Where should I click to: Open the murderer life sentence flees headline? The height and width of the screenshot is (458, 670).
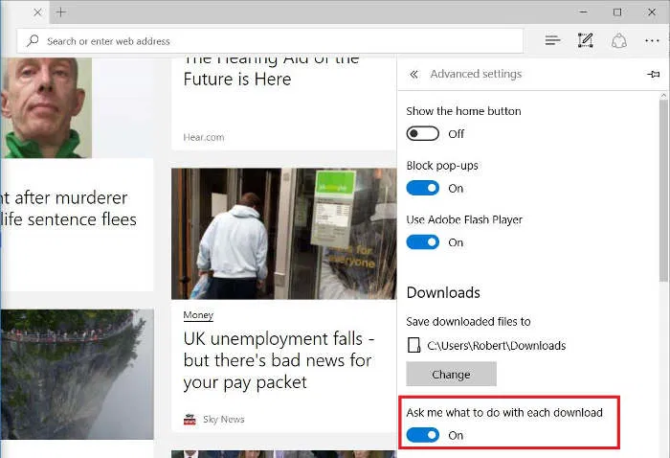(68, 209)
